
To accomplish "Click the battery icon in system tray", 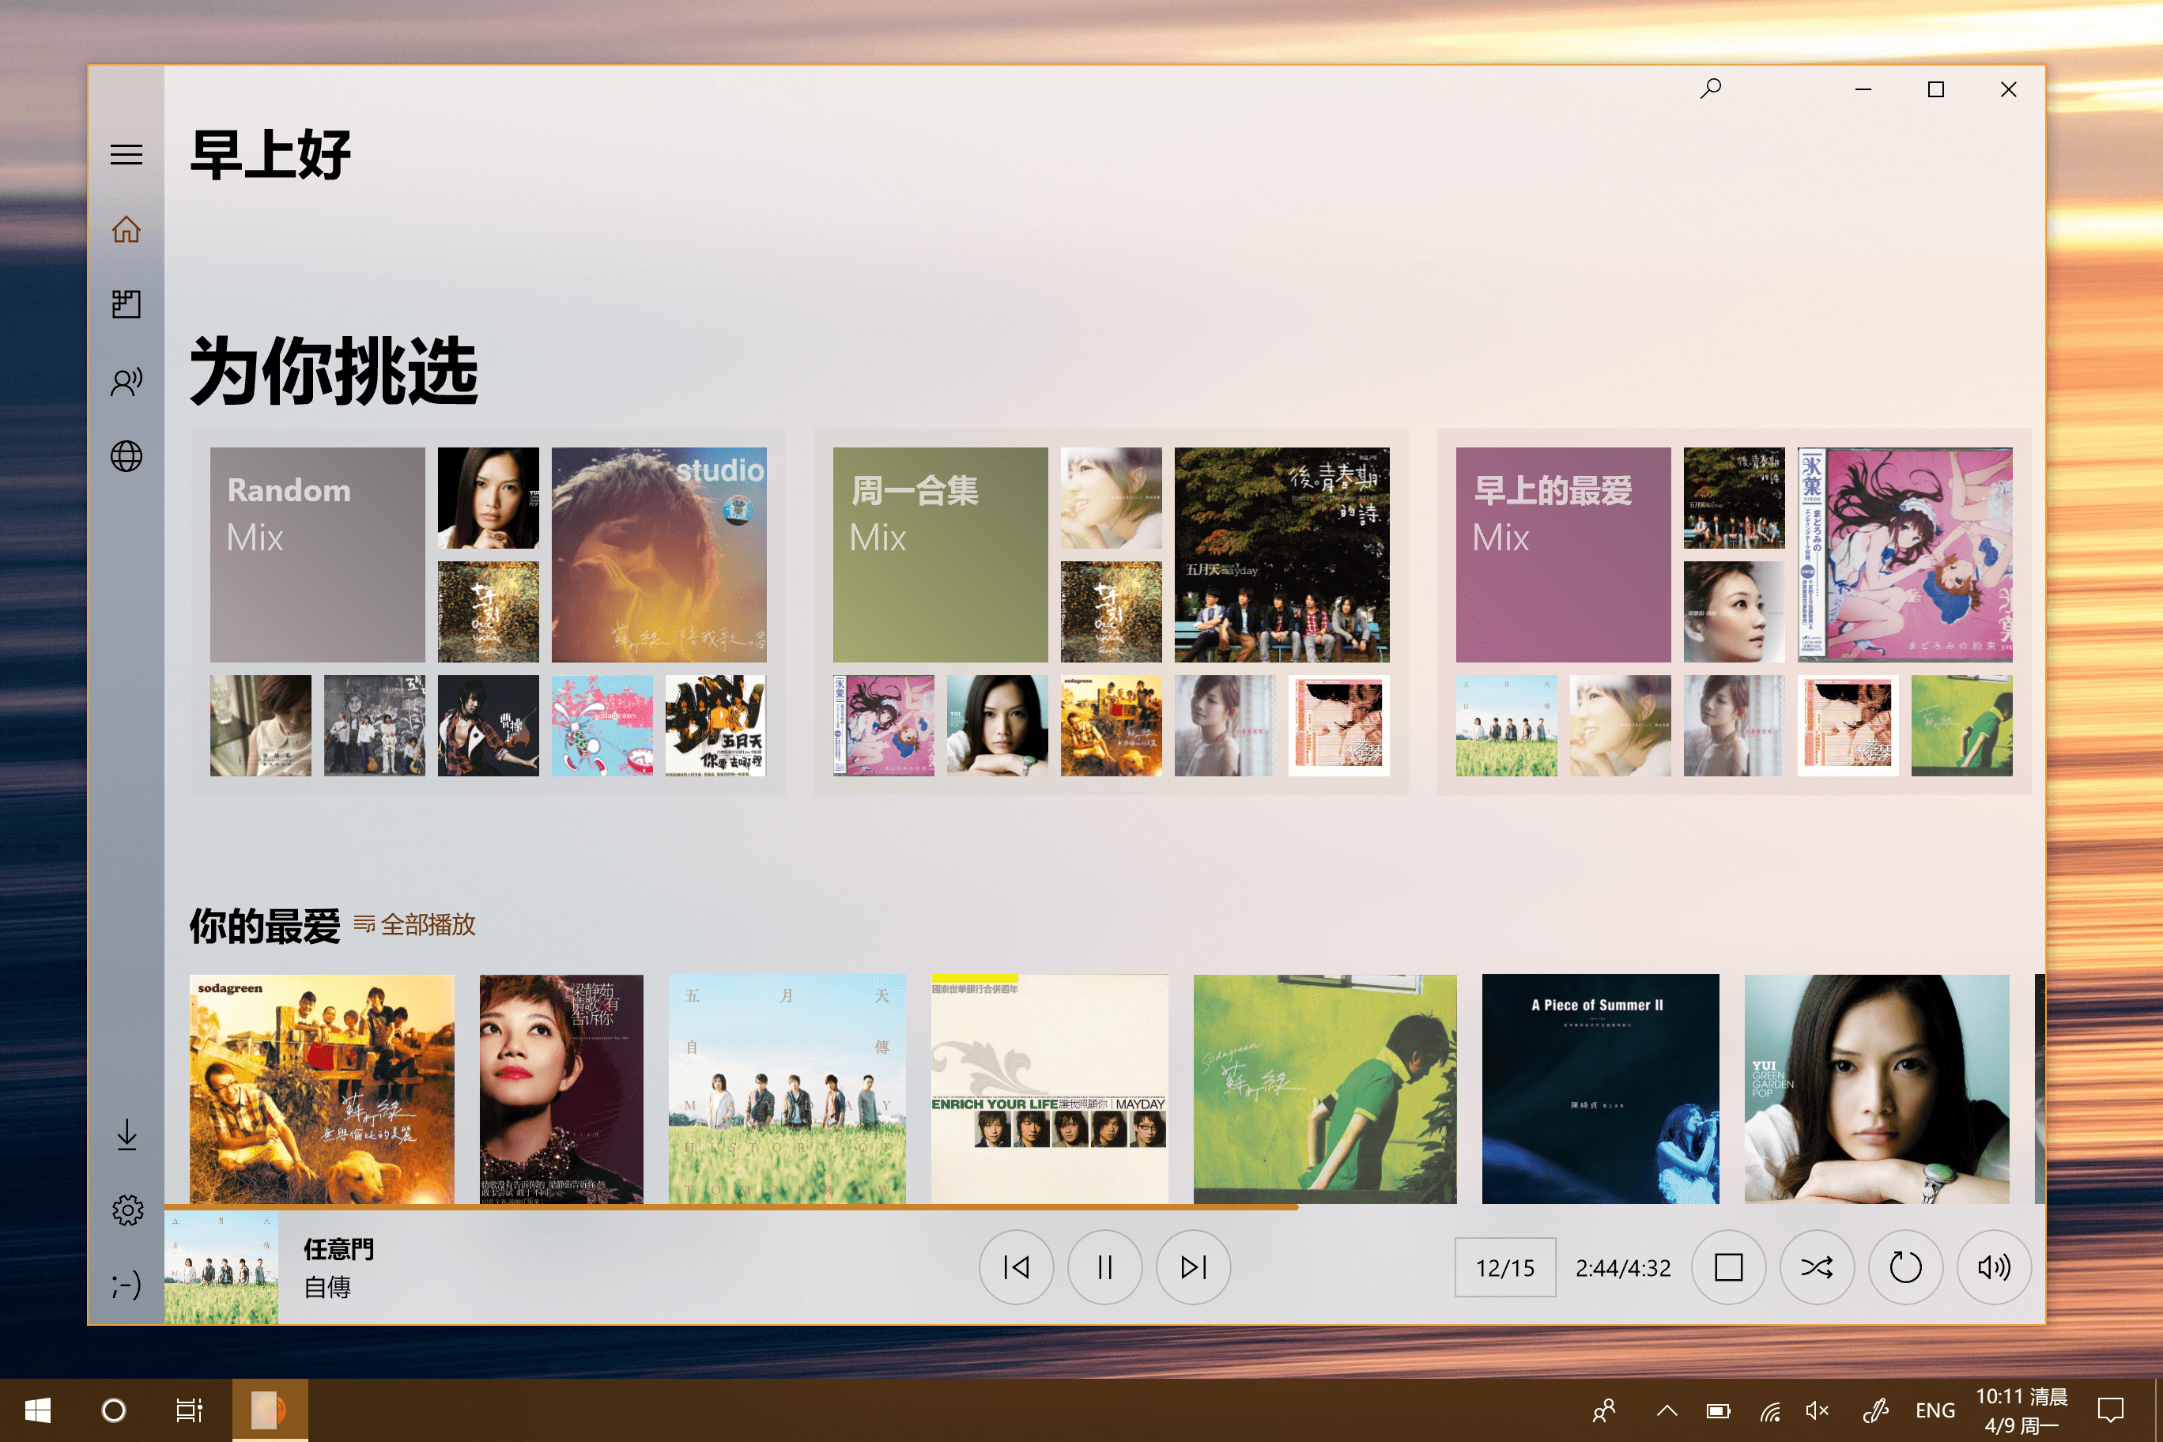I will tap(1718, 1410).
